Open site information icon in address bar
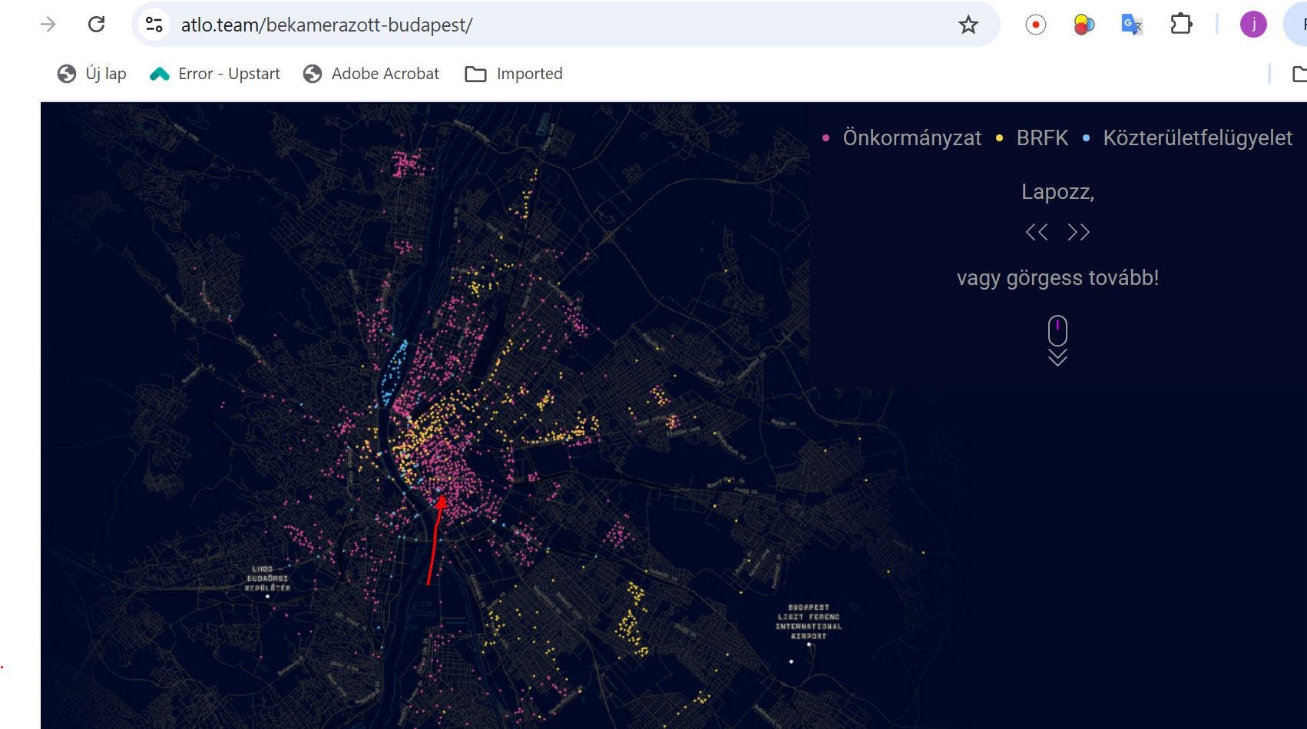 (154, 25)
